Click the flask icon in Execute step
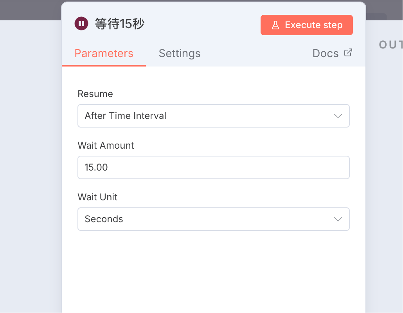This screenshot has width=403, height=313. [275, 25]
